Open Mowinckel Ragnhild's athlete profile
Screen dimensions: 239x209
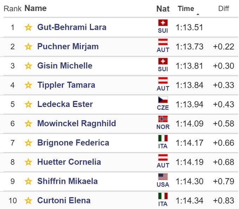pos(77,123)
